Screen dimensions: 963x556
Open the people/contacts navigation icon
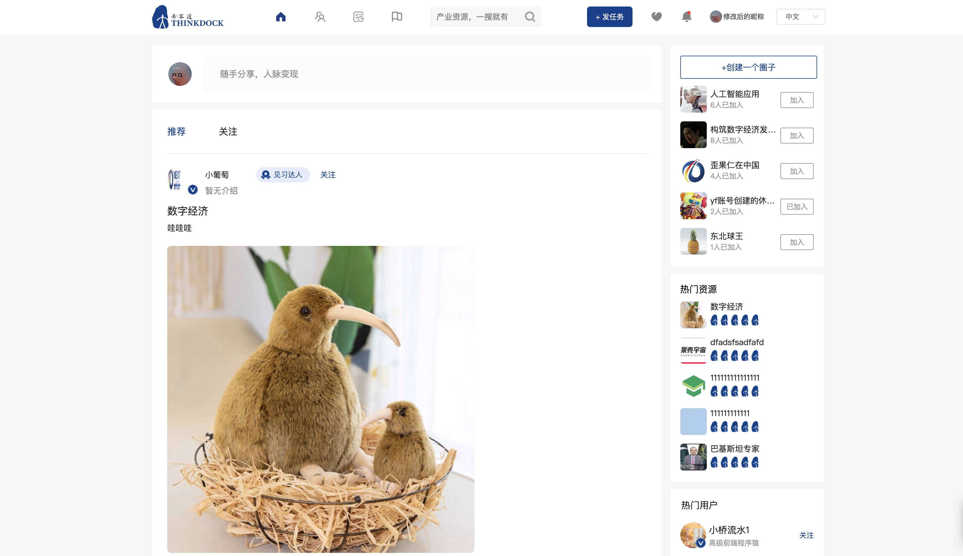click(x=320, y=17)
